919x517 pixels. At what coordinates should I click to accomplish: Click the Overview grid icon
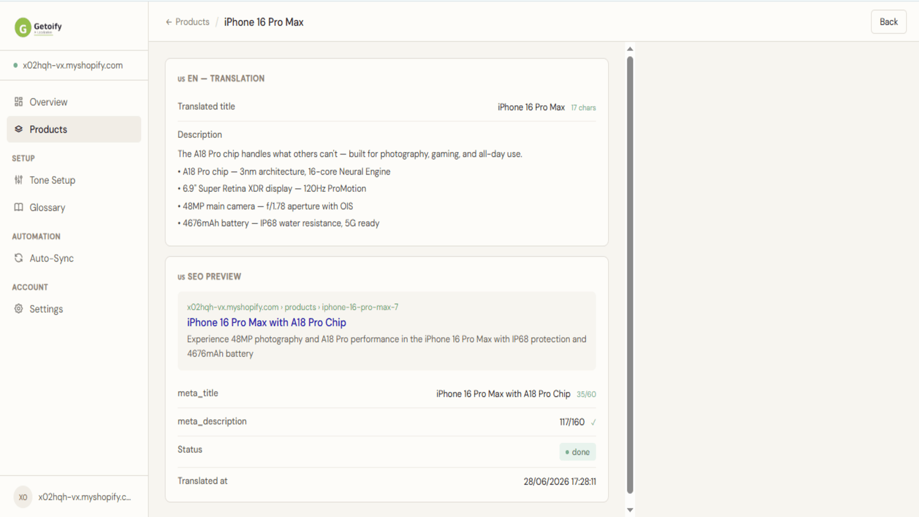[18, 102]
